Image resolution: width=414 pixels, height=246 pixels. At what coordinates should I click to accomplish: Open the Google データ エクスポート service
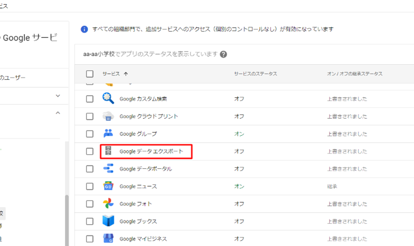(x=151, y=151)
